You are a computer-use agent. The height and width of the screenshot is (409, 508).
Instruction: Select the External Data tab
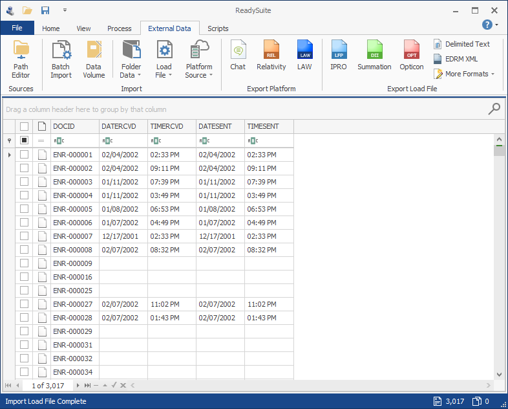[x=169, y=28]
